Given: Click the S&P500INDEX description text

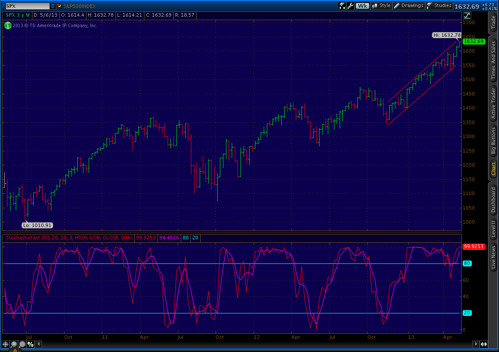Looking at the screenshot, I should click(x=79, y=6).
